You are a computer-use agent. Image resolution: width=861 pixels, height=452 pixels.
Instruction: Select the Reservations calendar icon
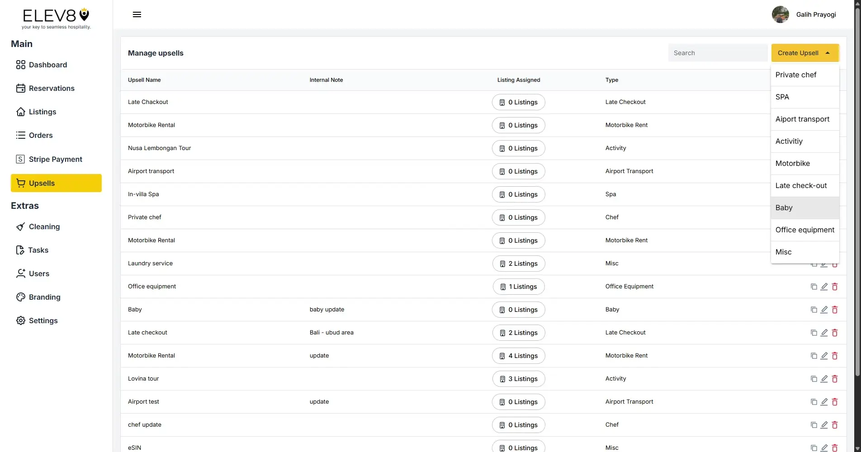pyautogui.click(x=20, y=88)
